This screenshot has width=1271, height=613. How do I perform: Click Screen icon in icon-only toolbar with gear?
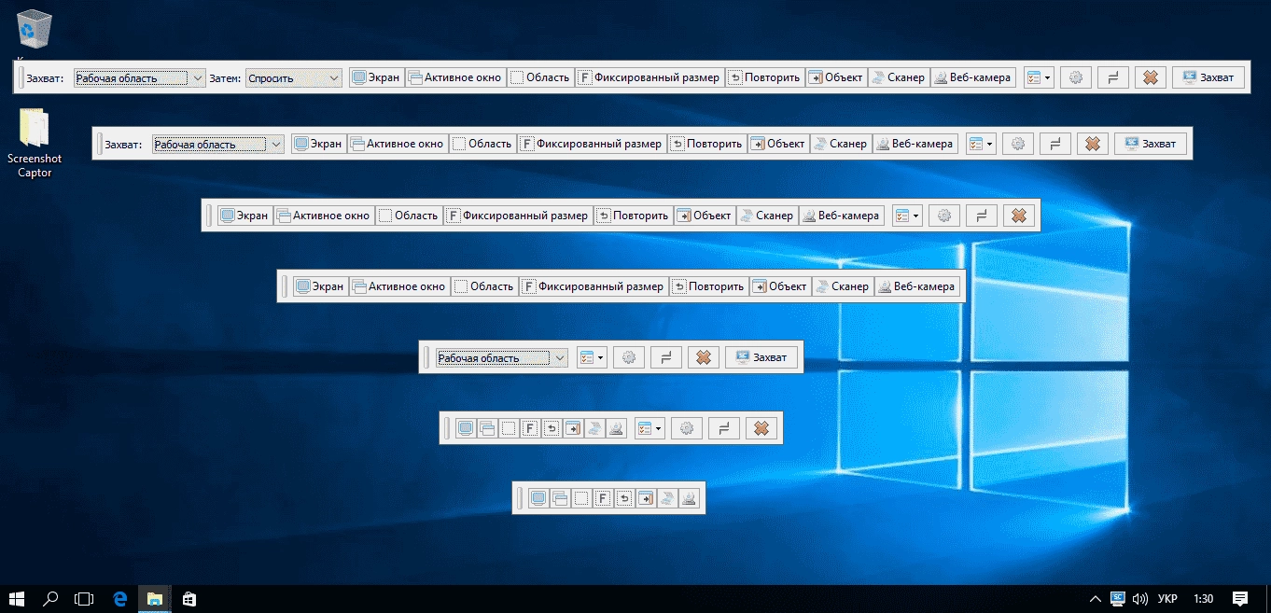pyautogui.click(x=466, y=428)
